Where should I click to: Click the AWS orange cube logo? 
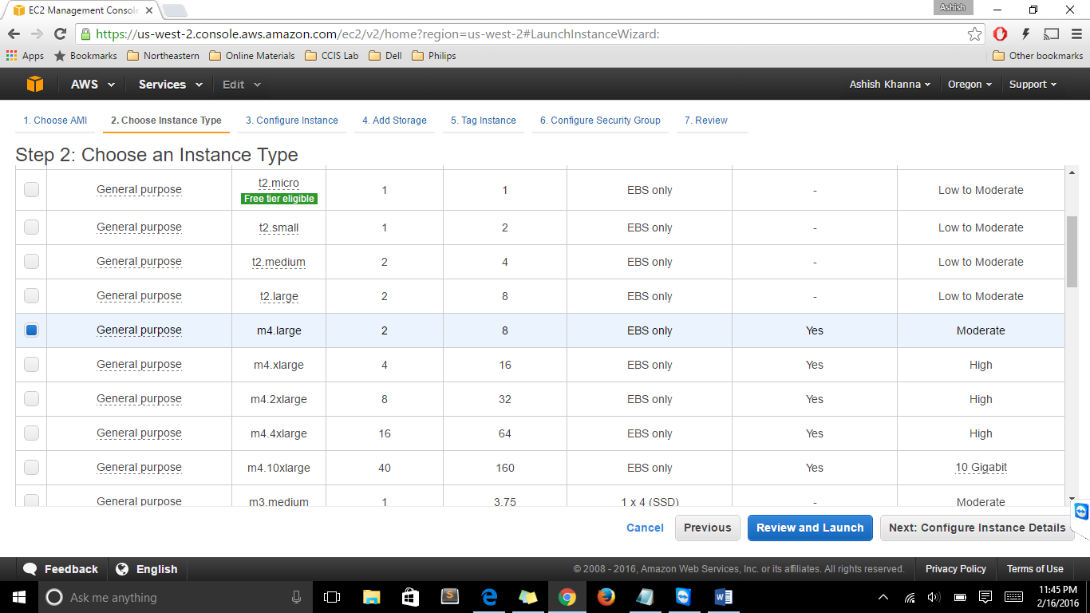34,84
